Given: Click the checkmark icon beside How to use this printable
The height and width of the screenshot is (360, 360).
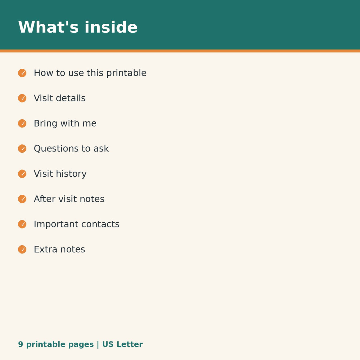Looking at the screenshot, I should pyautogui.click(x=22, y=73).
